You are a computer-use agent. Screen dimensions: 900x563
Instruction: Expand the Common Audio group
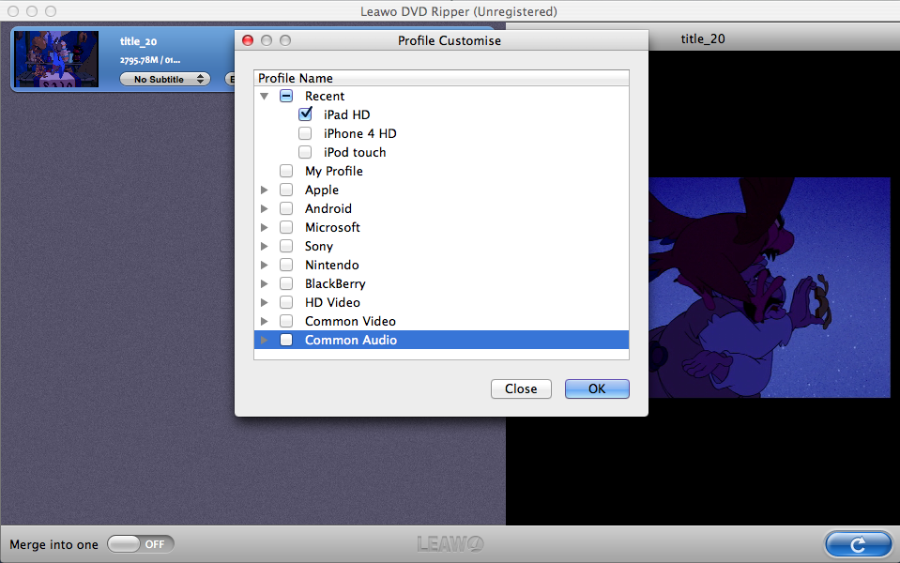tap(264, 341)
